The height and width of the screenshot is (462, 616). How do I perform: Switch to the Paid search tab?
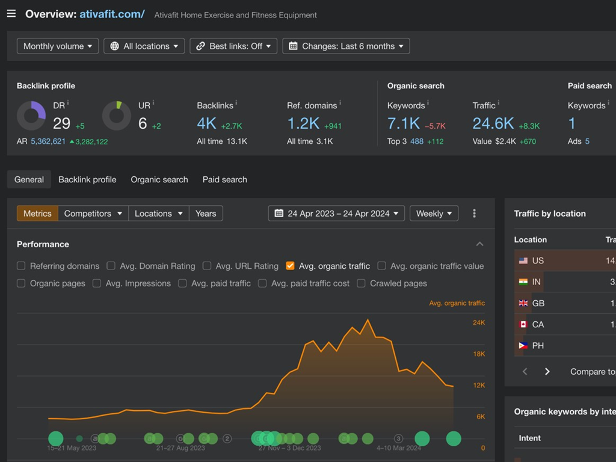click(225, 179)
